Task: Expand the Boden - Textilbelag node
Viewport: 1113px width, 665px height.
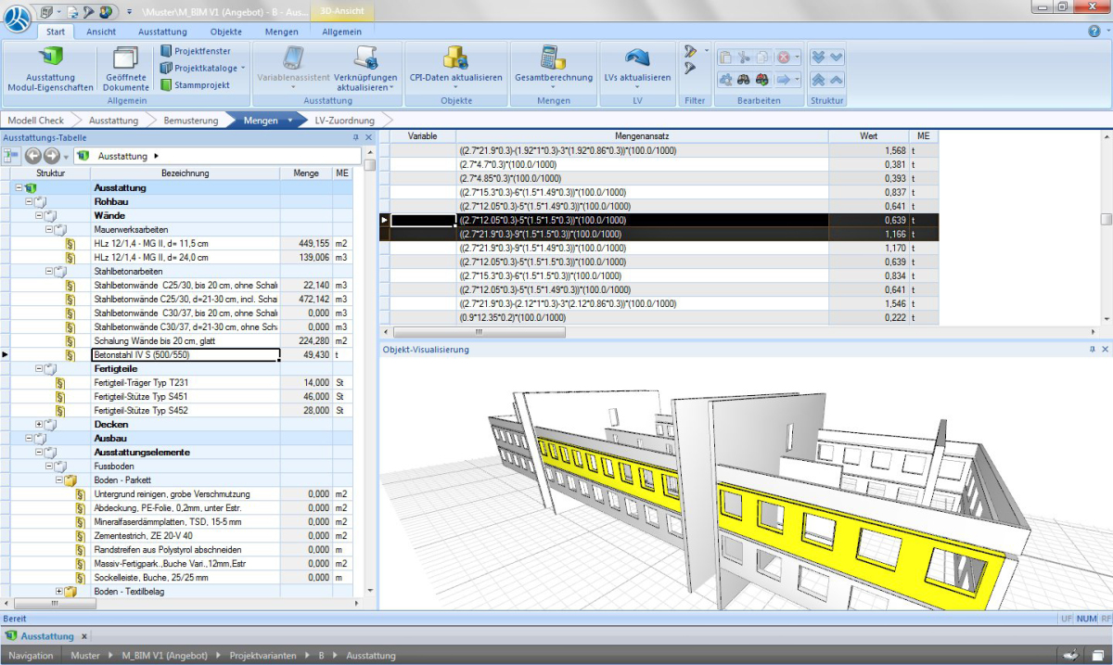Action: click(x=60, y=591)
